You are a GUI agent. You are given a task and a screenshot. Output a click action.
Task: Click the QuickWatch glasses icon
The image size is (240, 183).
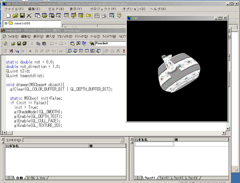61,51
